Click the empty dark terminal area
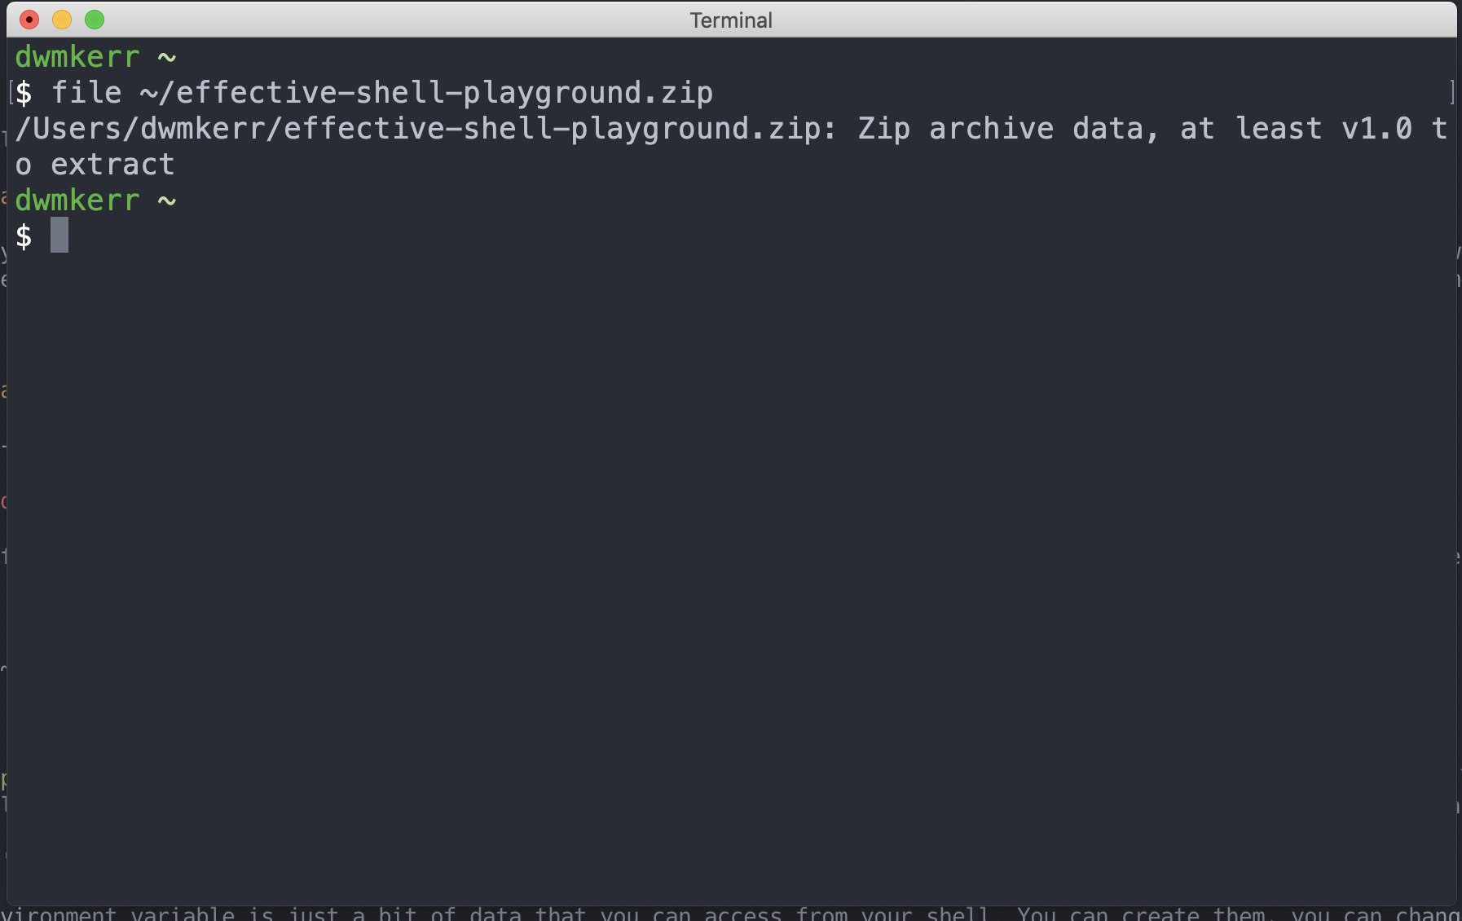Image resolution: width=1462 pixels, height=921 pixels. click(731, 571)
